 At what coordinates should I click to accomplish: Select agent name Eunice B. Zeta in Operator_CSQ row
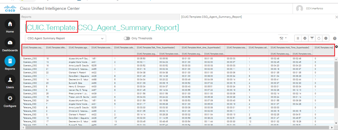point(75,83)
